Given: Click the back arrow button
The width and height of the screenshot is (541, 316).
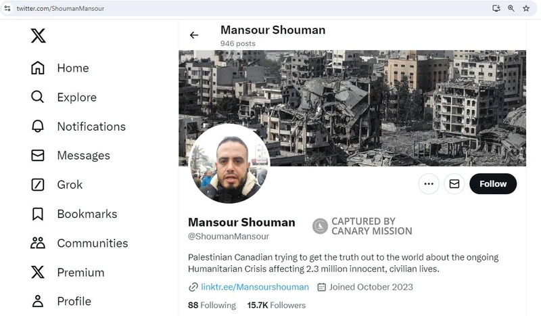Looking at the screenshot, I should (194, 35).
